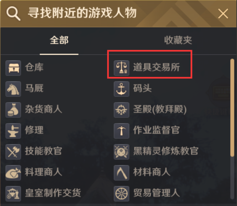Switch to the 全部 tab
Screen dimensions: 237x206
tap(59, 40)
